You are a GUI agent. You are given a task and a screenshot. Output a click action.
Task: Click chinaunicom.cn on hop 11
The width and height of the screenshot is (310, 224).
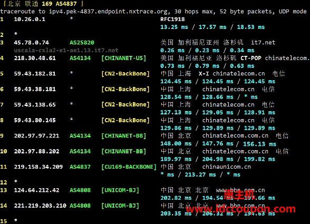coord(226,167)
